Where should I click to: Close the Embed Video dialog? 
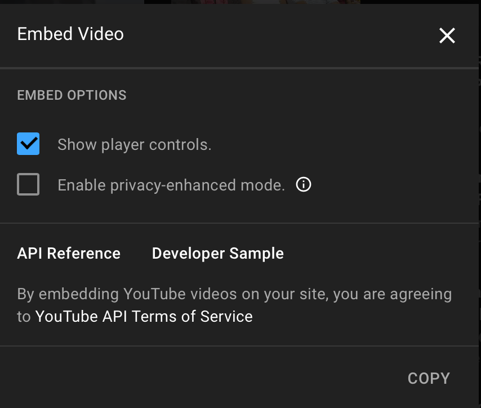pos(447,36)
